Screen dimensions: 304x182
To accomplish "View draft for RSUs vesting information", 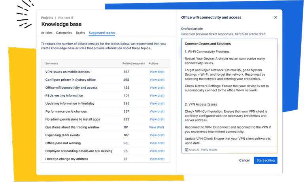I will tap(157, 96).
